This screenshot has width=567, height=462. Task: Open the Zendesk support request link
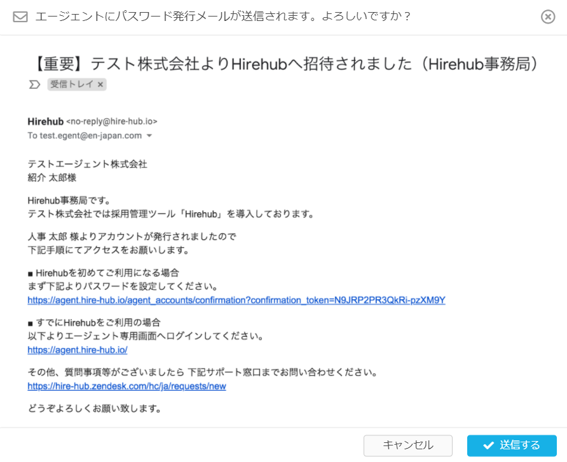point(126,386)
